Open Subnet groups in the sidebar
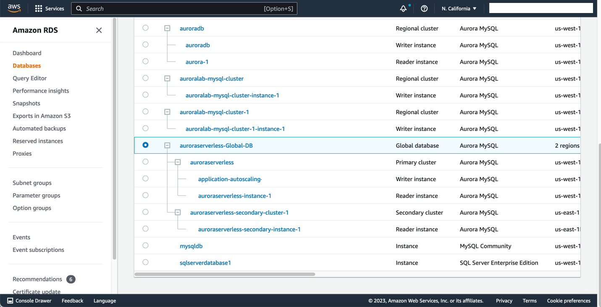The image size is (601, 307). coord(32,183)
